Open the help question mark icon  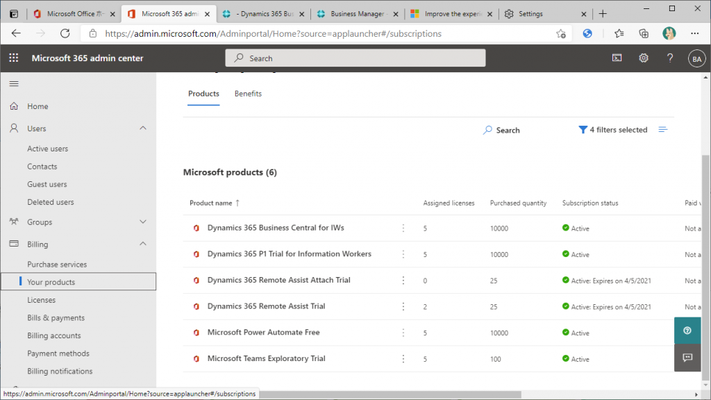click(670, 58)
